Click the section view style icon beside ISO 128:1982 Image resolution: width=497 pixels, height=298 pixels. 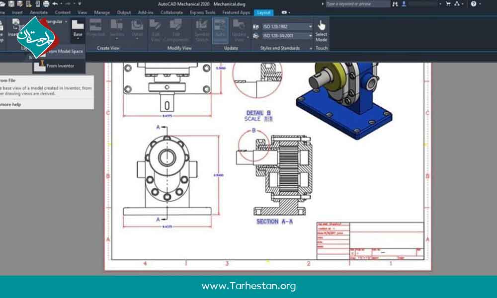(x=256, y=27)
